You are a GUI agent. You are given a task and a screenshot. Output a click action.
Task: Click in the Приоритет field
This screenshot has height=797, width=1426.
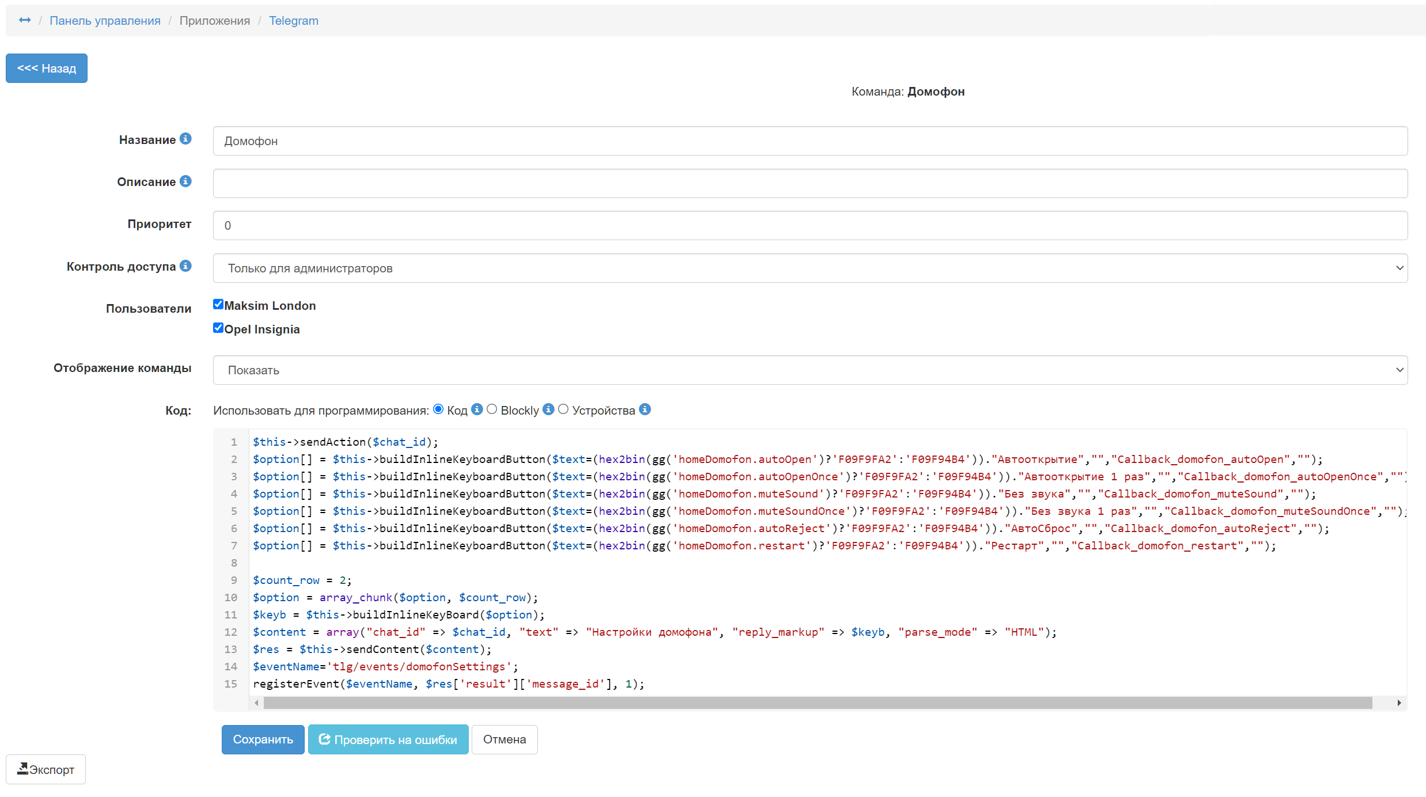click(810, 225)
